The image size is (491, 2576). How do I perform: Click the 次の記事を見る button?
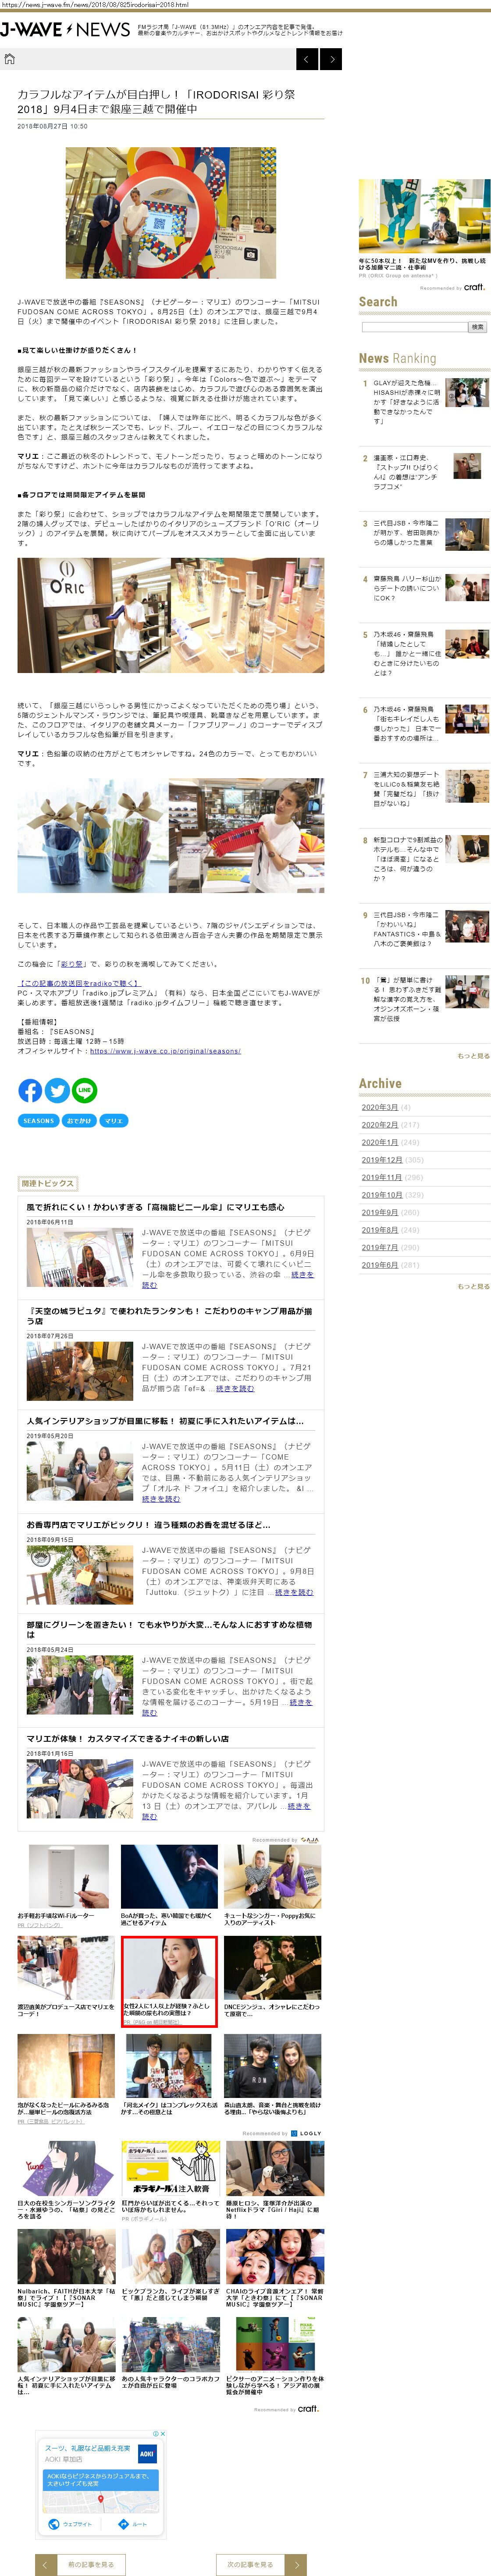[x=250, y=2564]
